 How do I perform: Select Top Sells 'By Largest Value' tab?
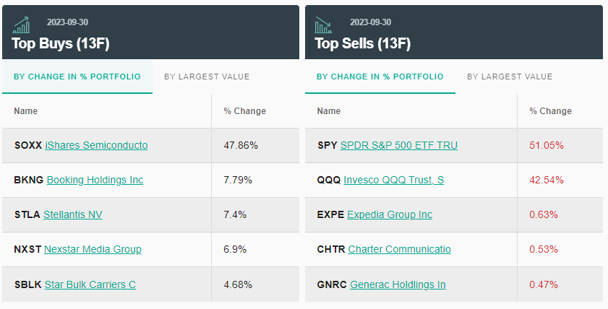510,77
